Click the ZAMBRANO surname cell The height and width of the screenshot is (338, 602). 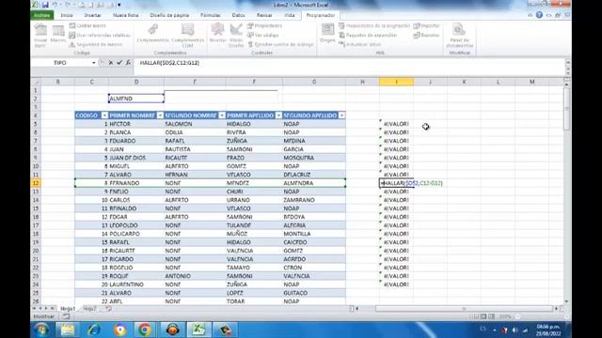313,200
